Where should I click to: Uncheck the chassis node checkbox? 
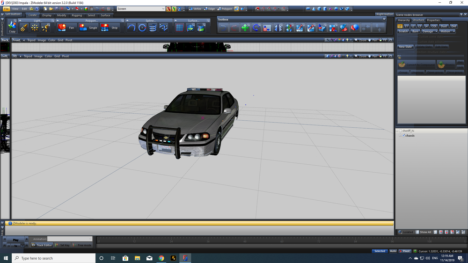pyautogui.click(x=403, y=136)
